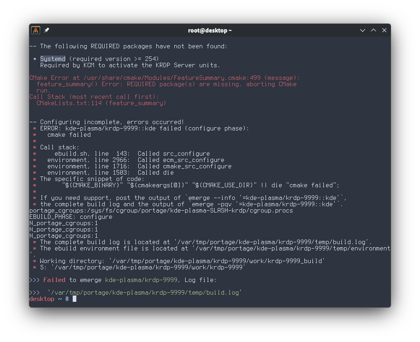Image resolution: width=420 pixels, height=342 pixels.
Task: Minimize the terminal using down chevron
Action: (362, 31)
